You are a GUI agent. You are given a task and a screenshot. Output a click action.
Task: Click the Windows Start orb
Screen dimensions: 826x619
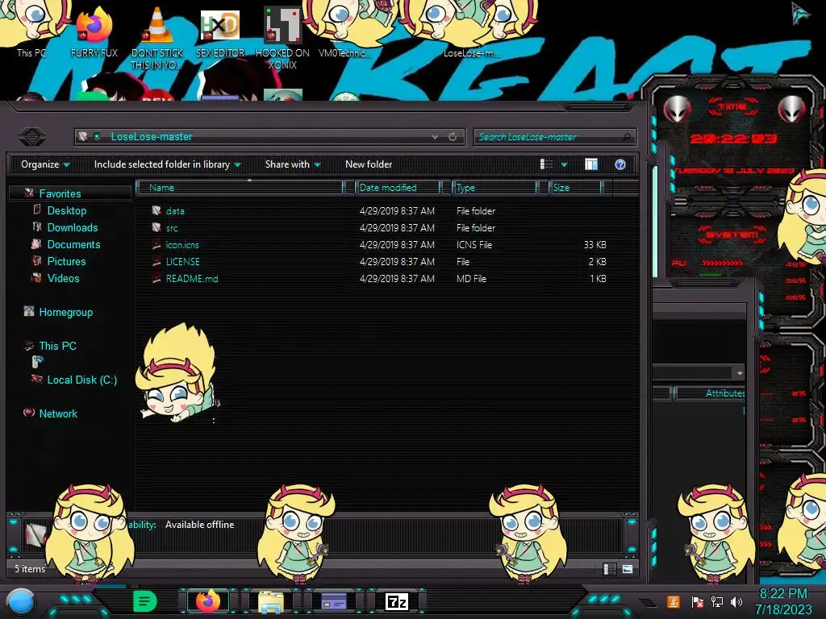(x=21, y=602)
